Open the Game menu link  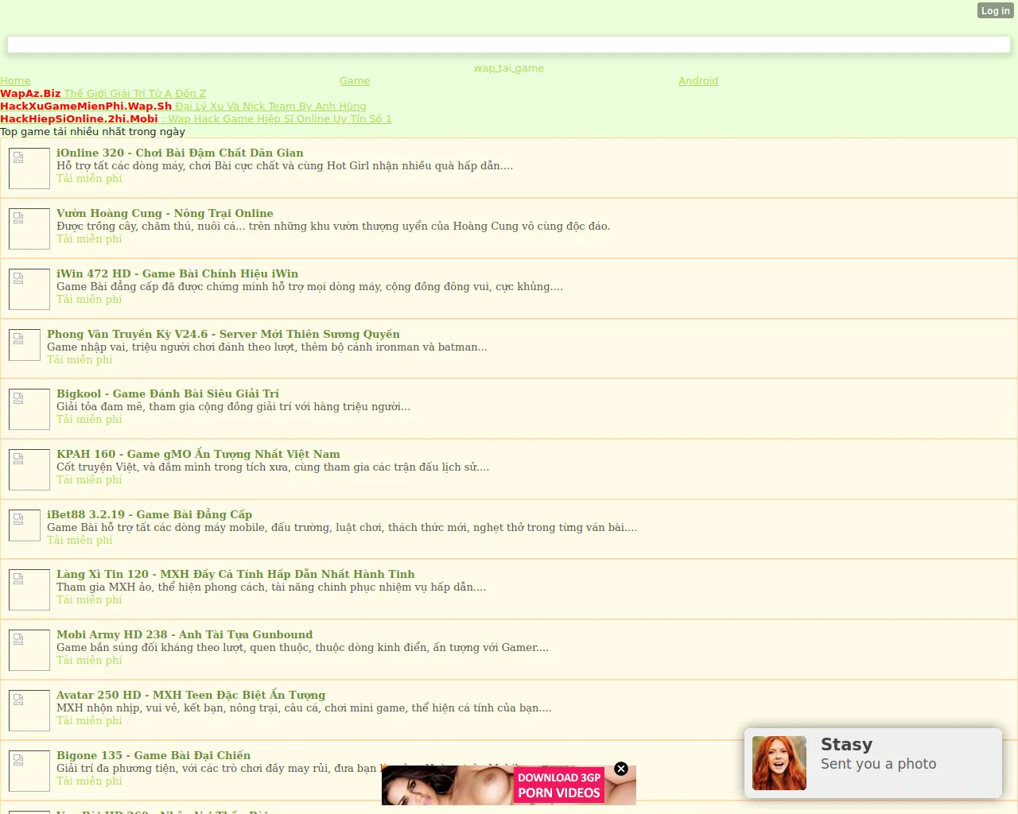(x=355, y=81)
